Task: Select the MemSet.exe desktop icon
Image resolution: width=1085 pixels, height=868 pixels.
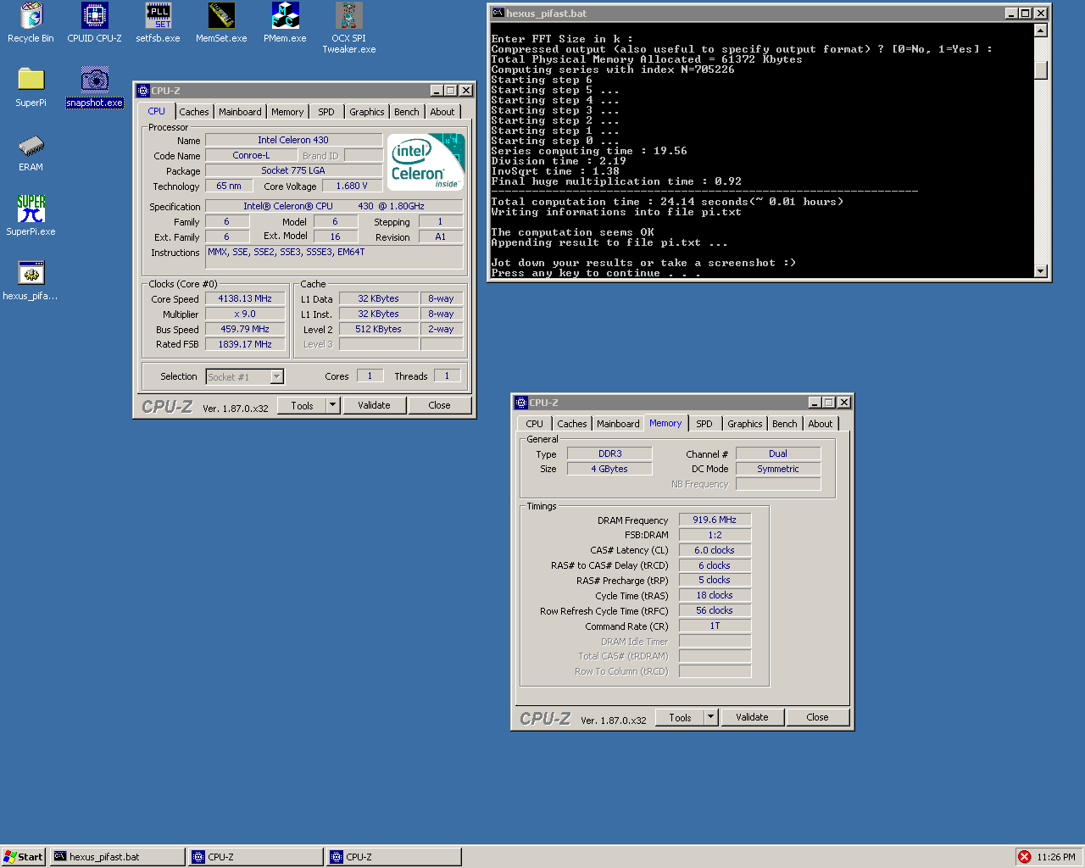Action: click(221, 23)
